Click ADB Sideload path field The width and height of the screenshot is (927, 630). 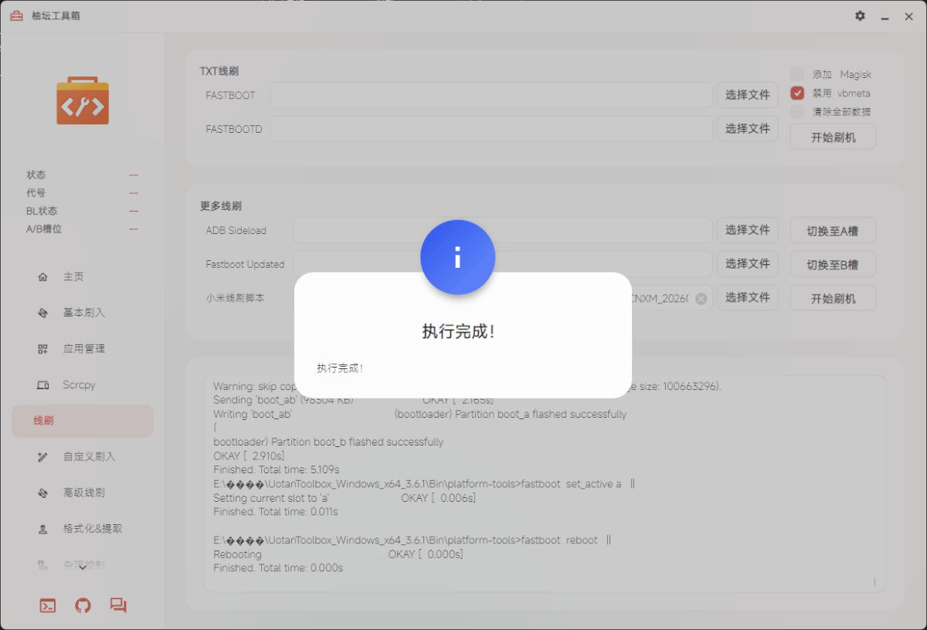point(502,230)
